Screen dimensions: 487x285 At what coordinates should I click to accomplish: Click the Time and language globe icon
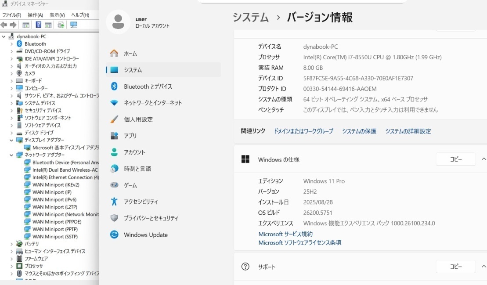click(x=114, y=169)
